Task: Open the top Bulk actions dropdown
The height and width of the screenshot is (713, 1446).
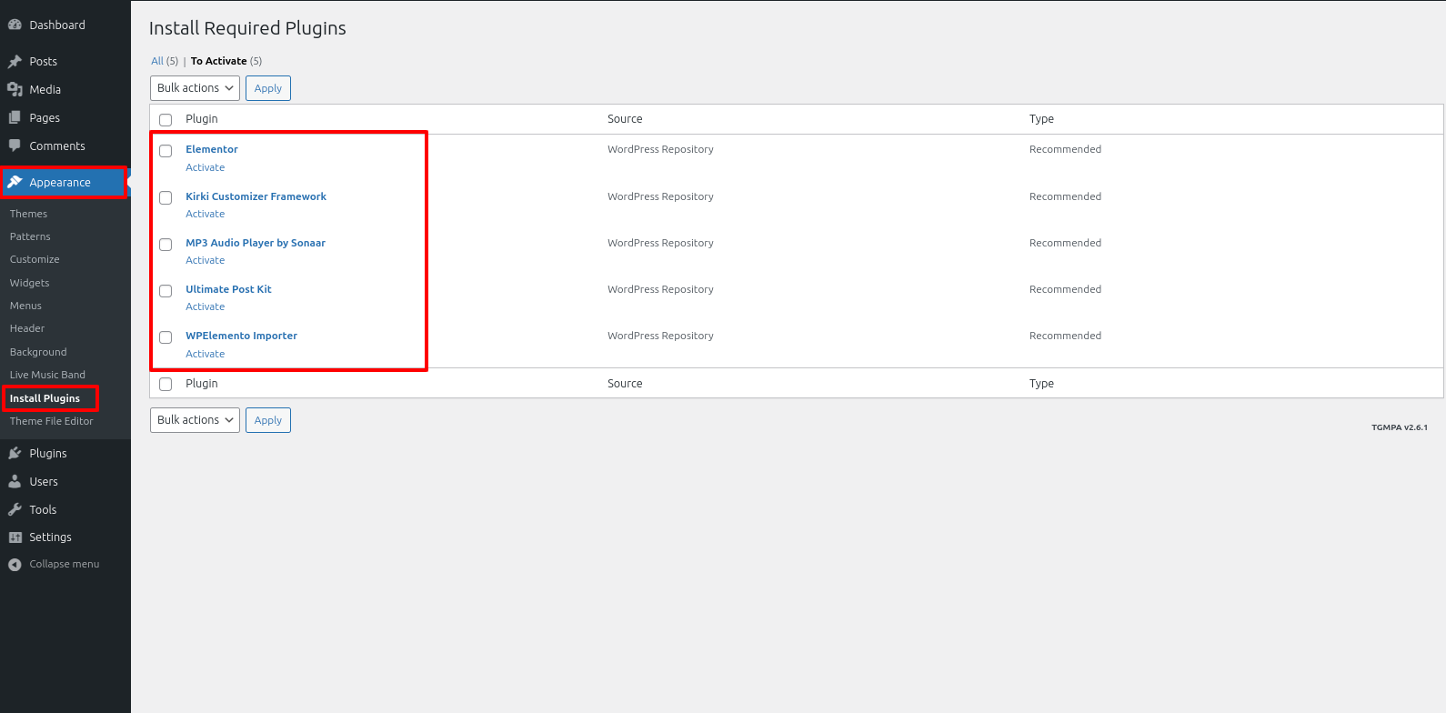Action: pos(195,88)
